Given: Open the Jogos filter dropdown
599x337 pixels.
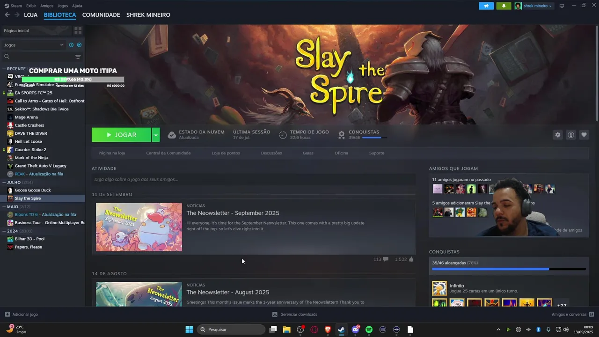Looking at the screenshot, I should [x=34, y=45].
